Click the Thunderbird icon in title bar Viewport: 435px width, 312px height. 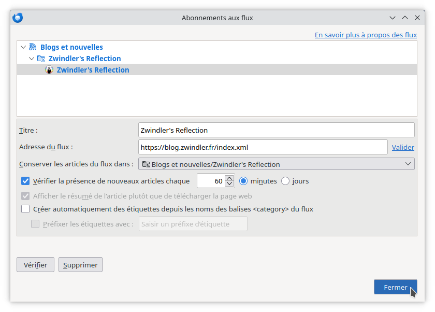18,18
